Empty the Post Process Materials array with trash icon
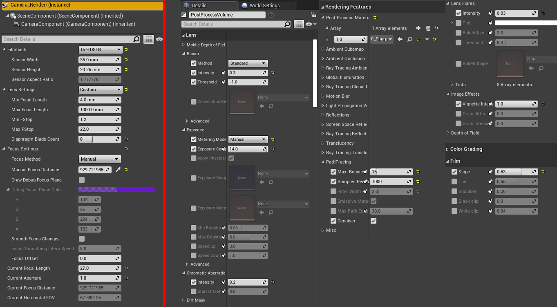This screenshot has height=307, width=557. pos(428,28)
